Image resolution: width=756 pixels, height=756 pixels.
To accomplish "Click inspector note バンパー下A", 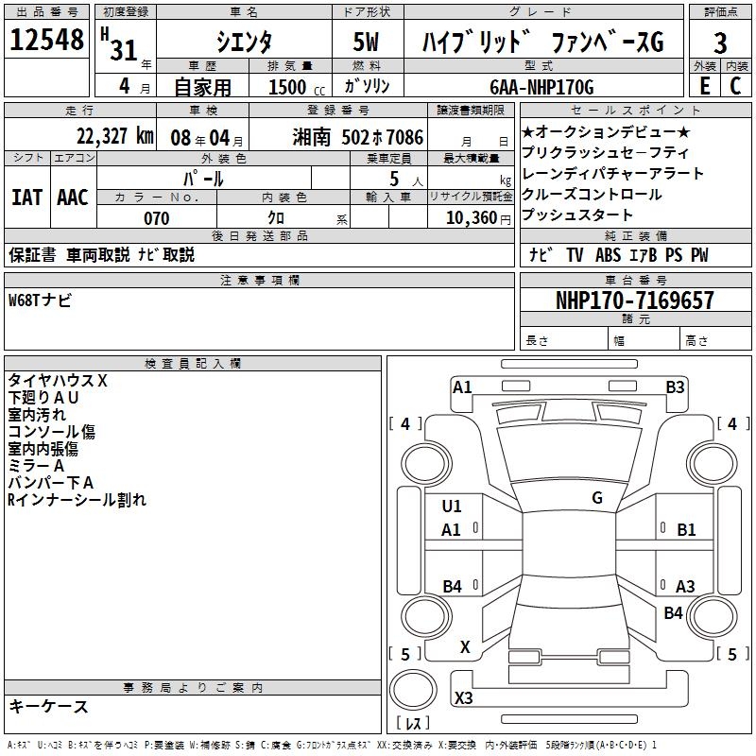I will (x=50, y=482).
